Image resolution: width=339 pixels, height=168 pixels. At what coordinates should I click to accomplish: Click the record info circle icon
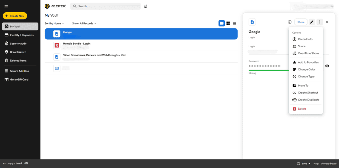(290, 22)
